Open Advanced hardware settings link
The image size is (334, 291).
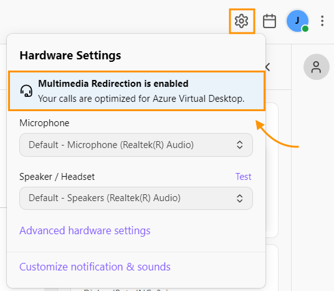tap(85, 230)
